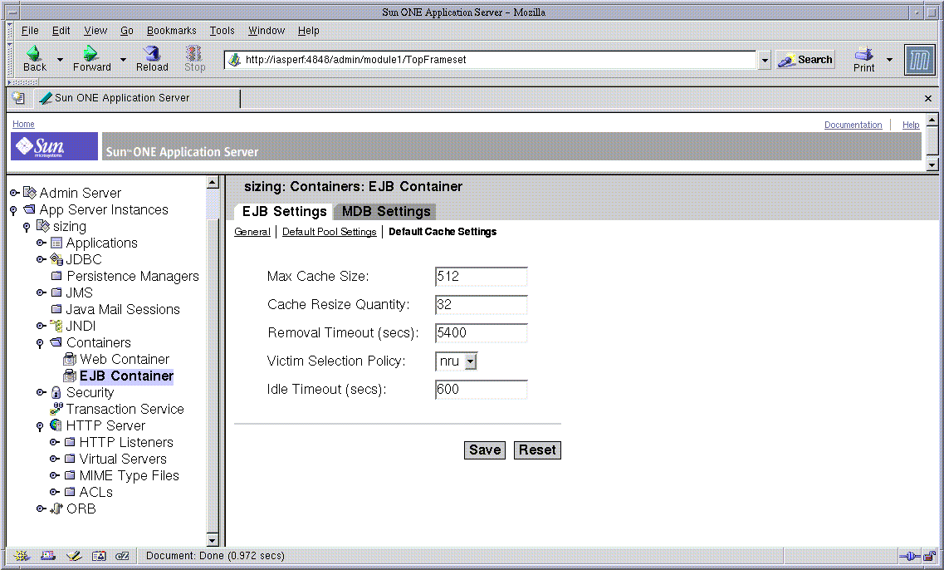Image resolution: width=944 pixels, height=570 pixels.
Task: Collapse the sizing instance node
Action: click(x=27, y=227)
